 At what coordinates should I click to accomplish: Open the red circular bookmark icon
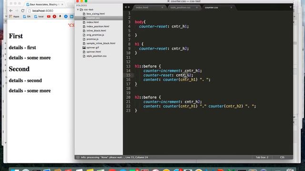pos(54,17)
